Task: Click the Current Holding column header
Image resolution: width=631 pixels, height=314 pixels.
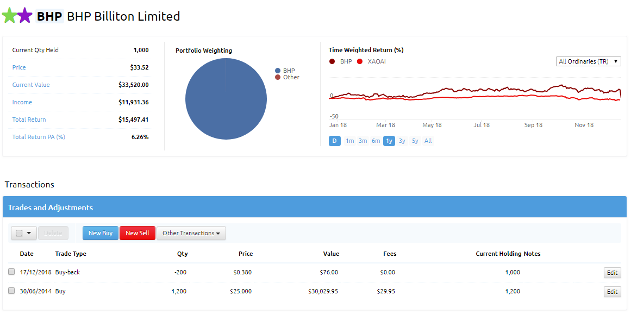Action: tap(499, 254)
